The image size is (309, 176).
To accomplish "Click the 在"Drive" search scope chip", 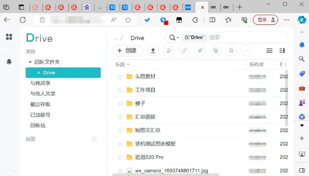I will click(194, 37).
